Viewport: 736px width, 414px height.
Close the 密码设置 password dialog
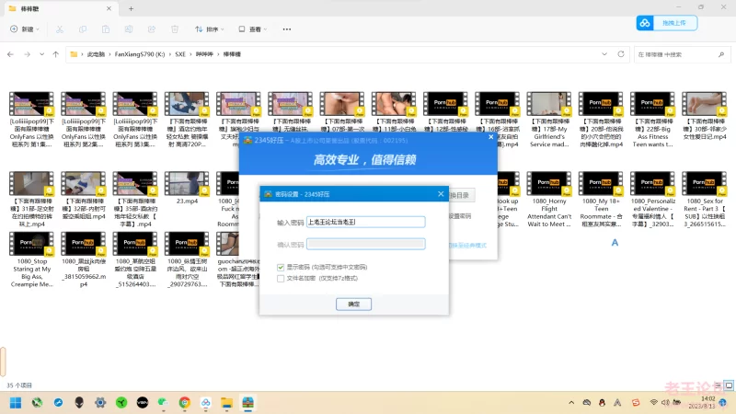pos(441,193)
